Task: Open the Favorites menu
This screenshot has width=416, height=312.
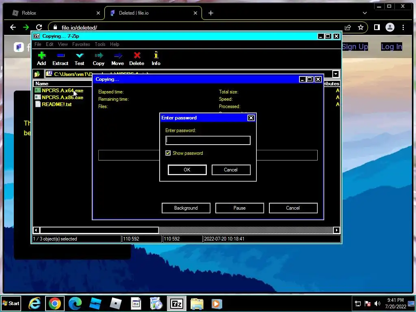Action: 81,44
